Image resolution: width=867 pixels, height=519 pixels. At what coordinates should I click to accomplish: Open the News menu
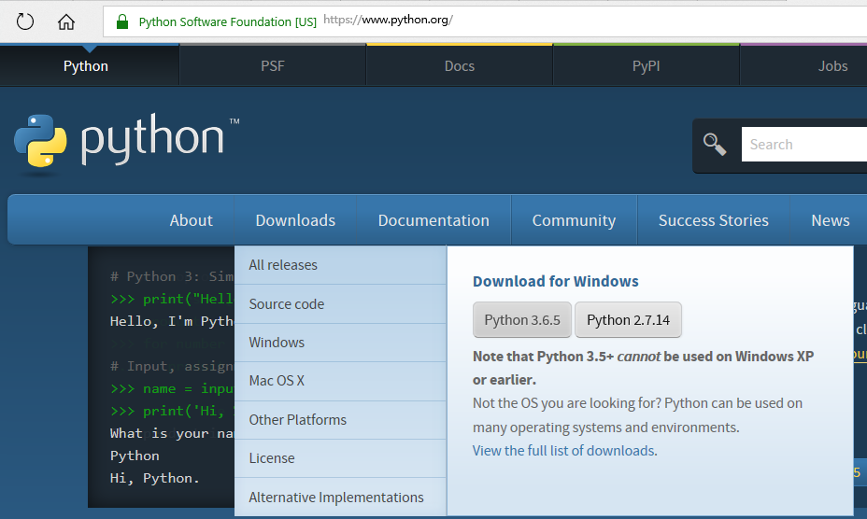(x=830, y=220)
